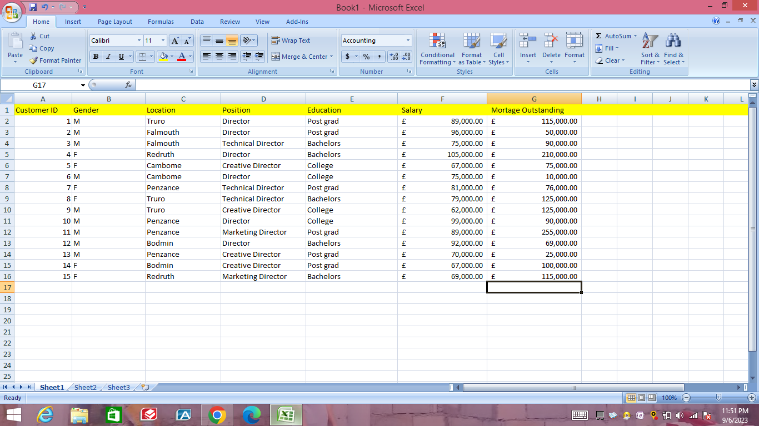
Task: Apply the yellow fill color
Action: point(163,57)
